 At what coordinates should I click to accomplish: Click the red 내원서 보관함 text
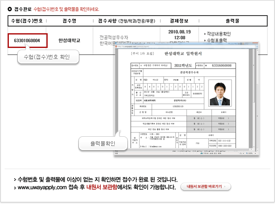[102, 187]
